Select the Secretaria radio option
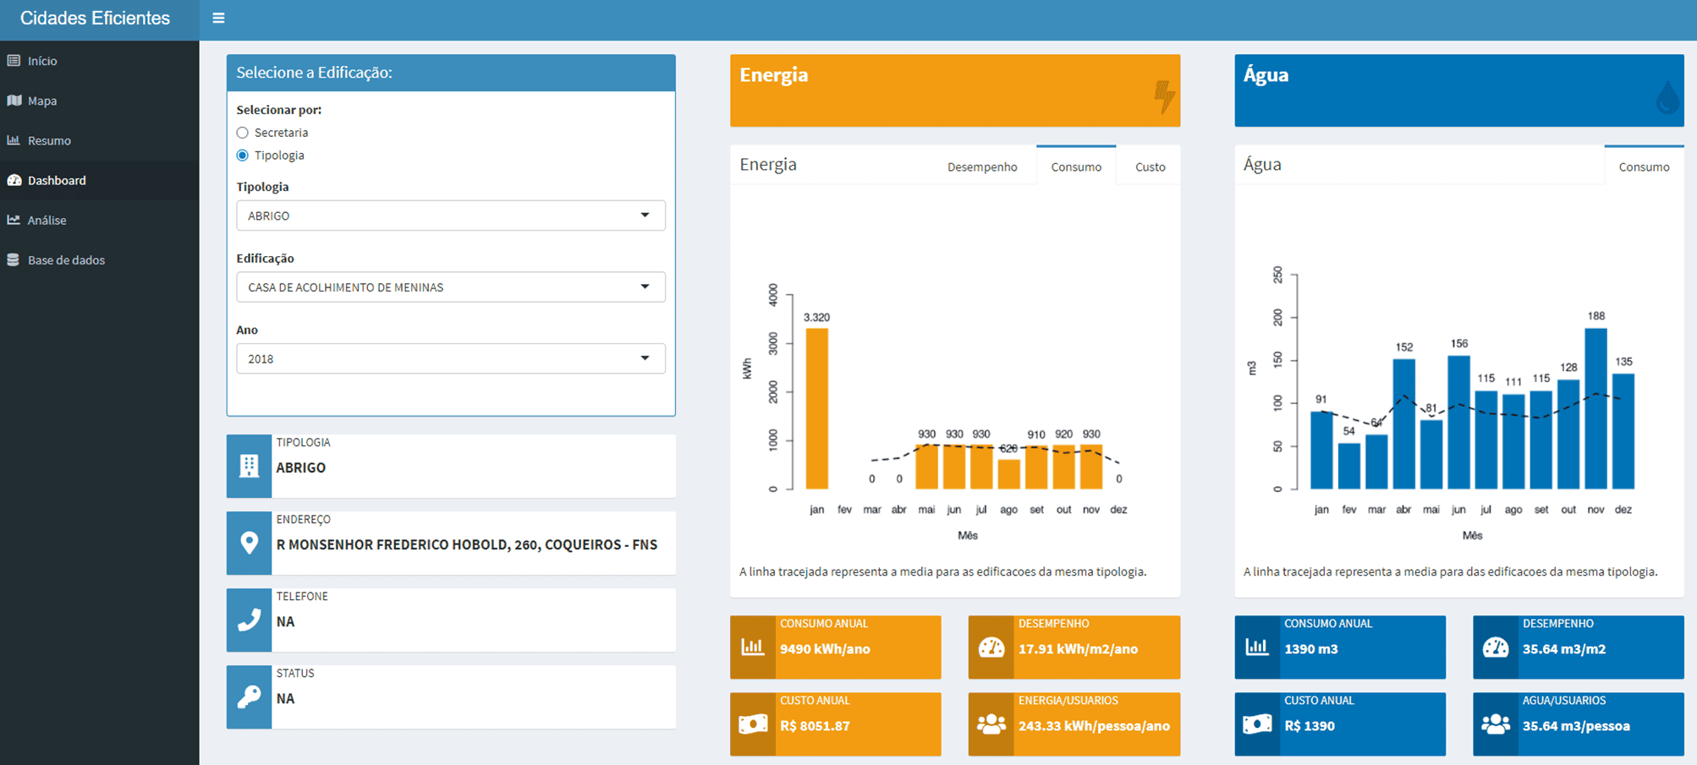 (243, 133)
